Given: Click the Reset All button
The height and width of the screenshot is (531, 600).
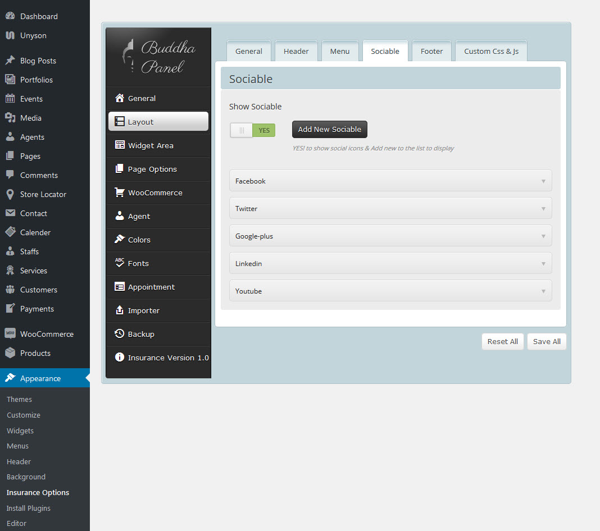Looking at the screenshot, I should click(502, 341).
